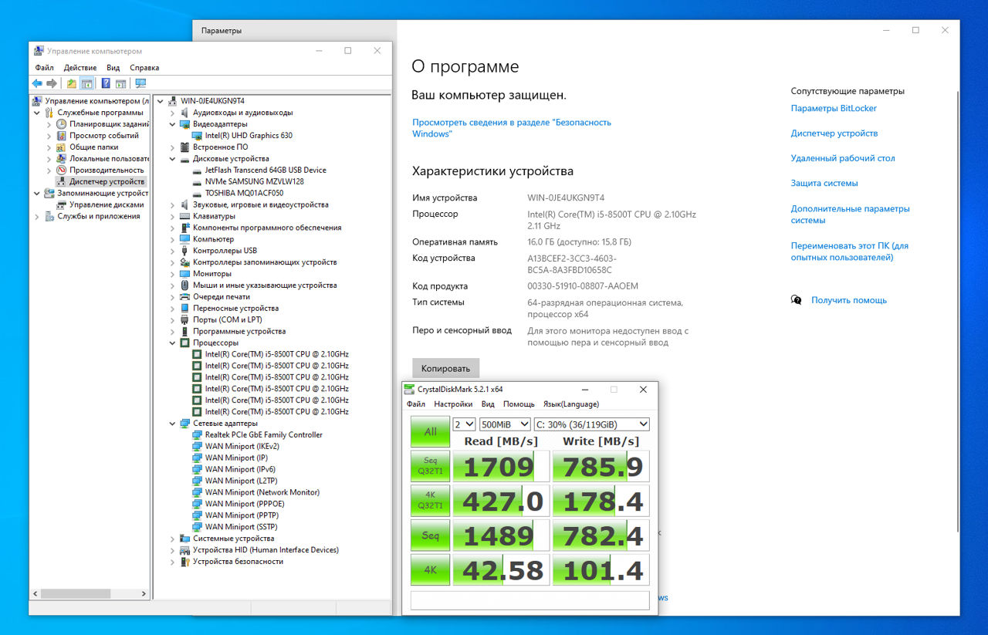The height and width of the screenshot is (635, 988).
Task: Expand Аудиовходы и аудиовыходы category
Action: pos(173,113)
